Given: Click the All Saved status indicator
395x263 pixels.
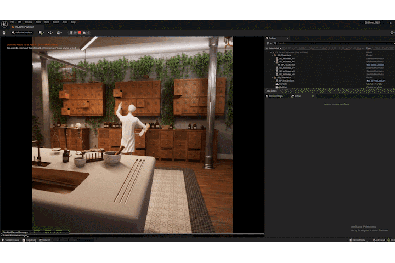Looking at the screenshot, I should 379,240.
